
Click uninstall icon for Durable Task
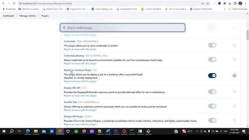234,106
